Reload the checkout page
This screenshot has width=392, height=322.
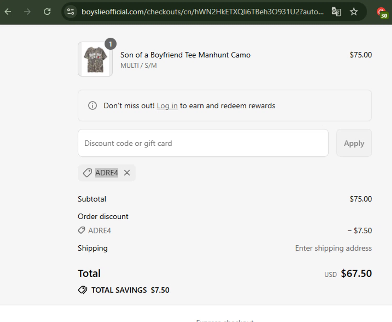(x=47, y=11)
